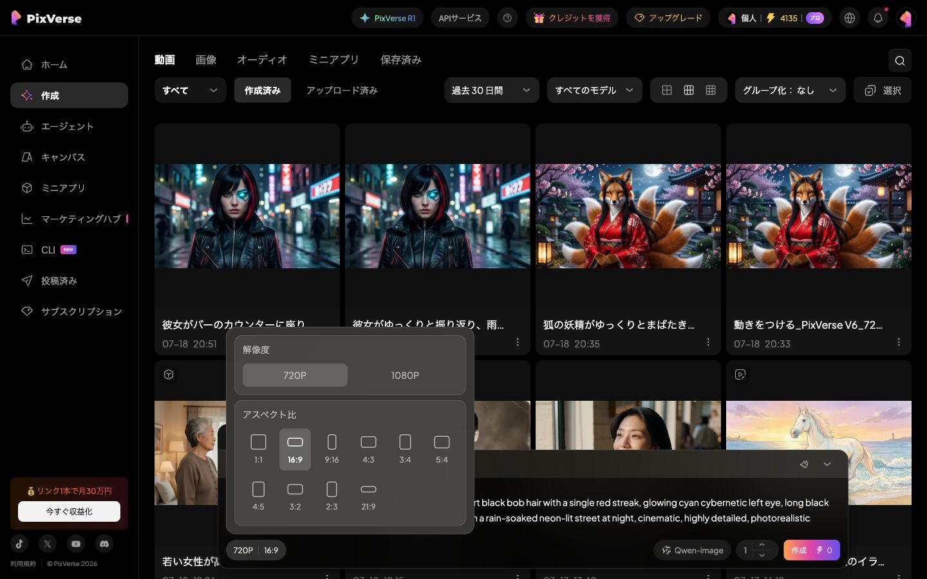Show 作成済み items
The image size is (927, 579).
[263, 90]
